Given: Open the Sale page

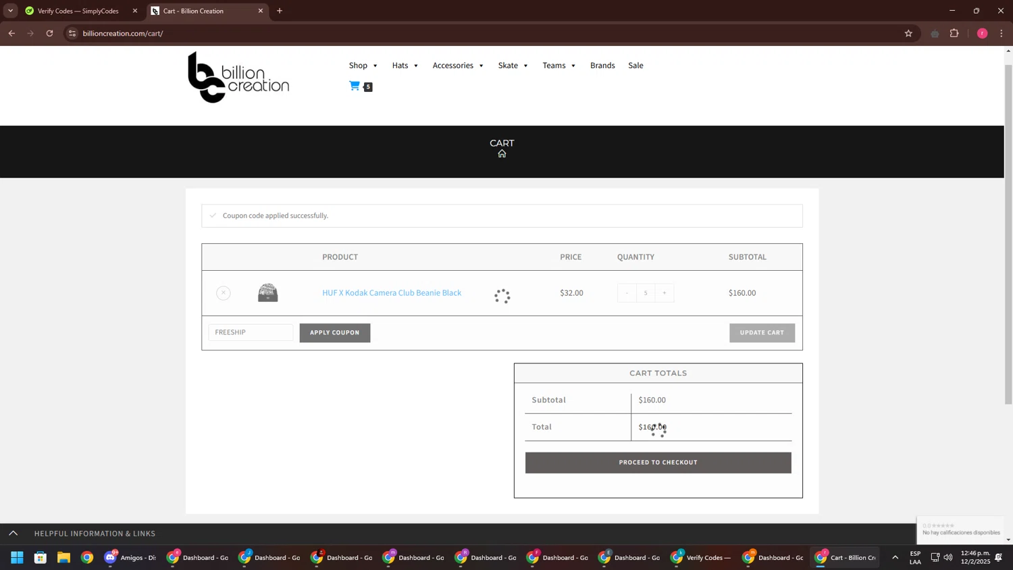Looking at the screenshot, I should [635, 66].
